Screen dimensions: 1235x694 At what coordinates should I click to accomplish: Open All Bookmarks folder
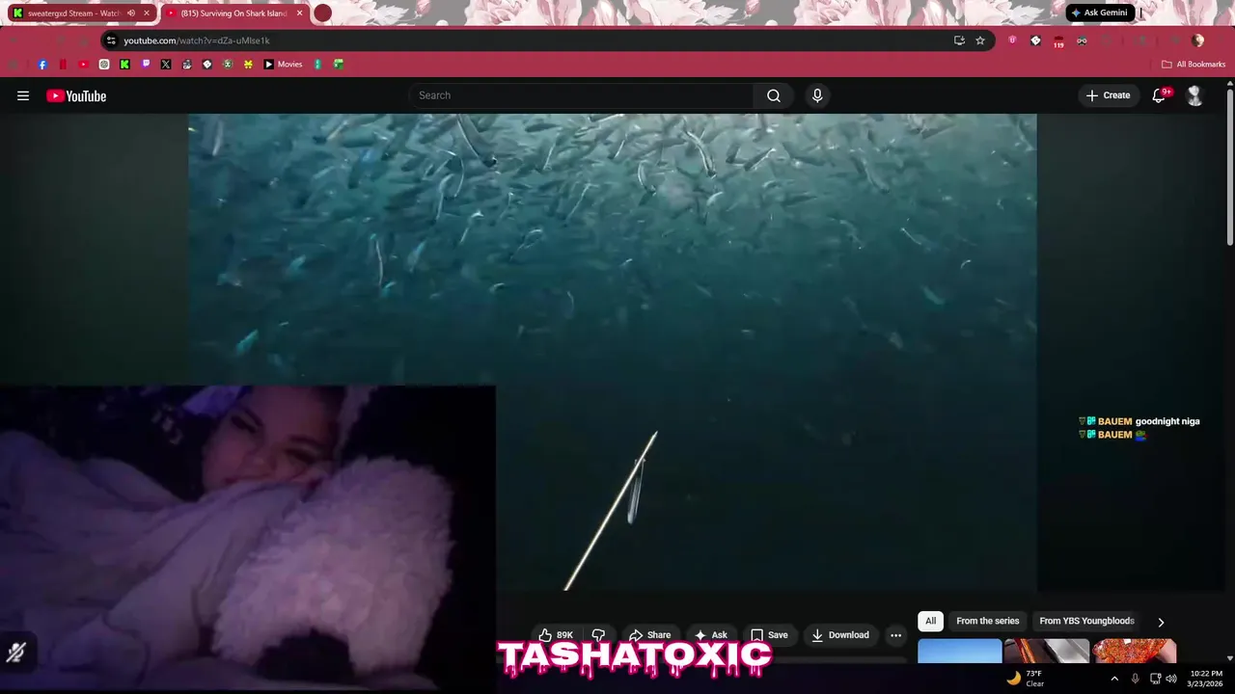pos(1194,65)
